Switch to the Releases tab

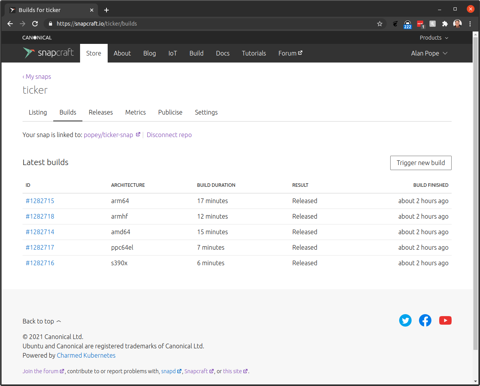pyautogui.click(x=101, y=112)
